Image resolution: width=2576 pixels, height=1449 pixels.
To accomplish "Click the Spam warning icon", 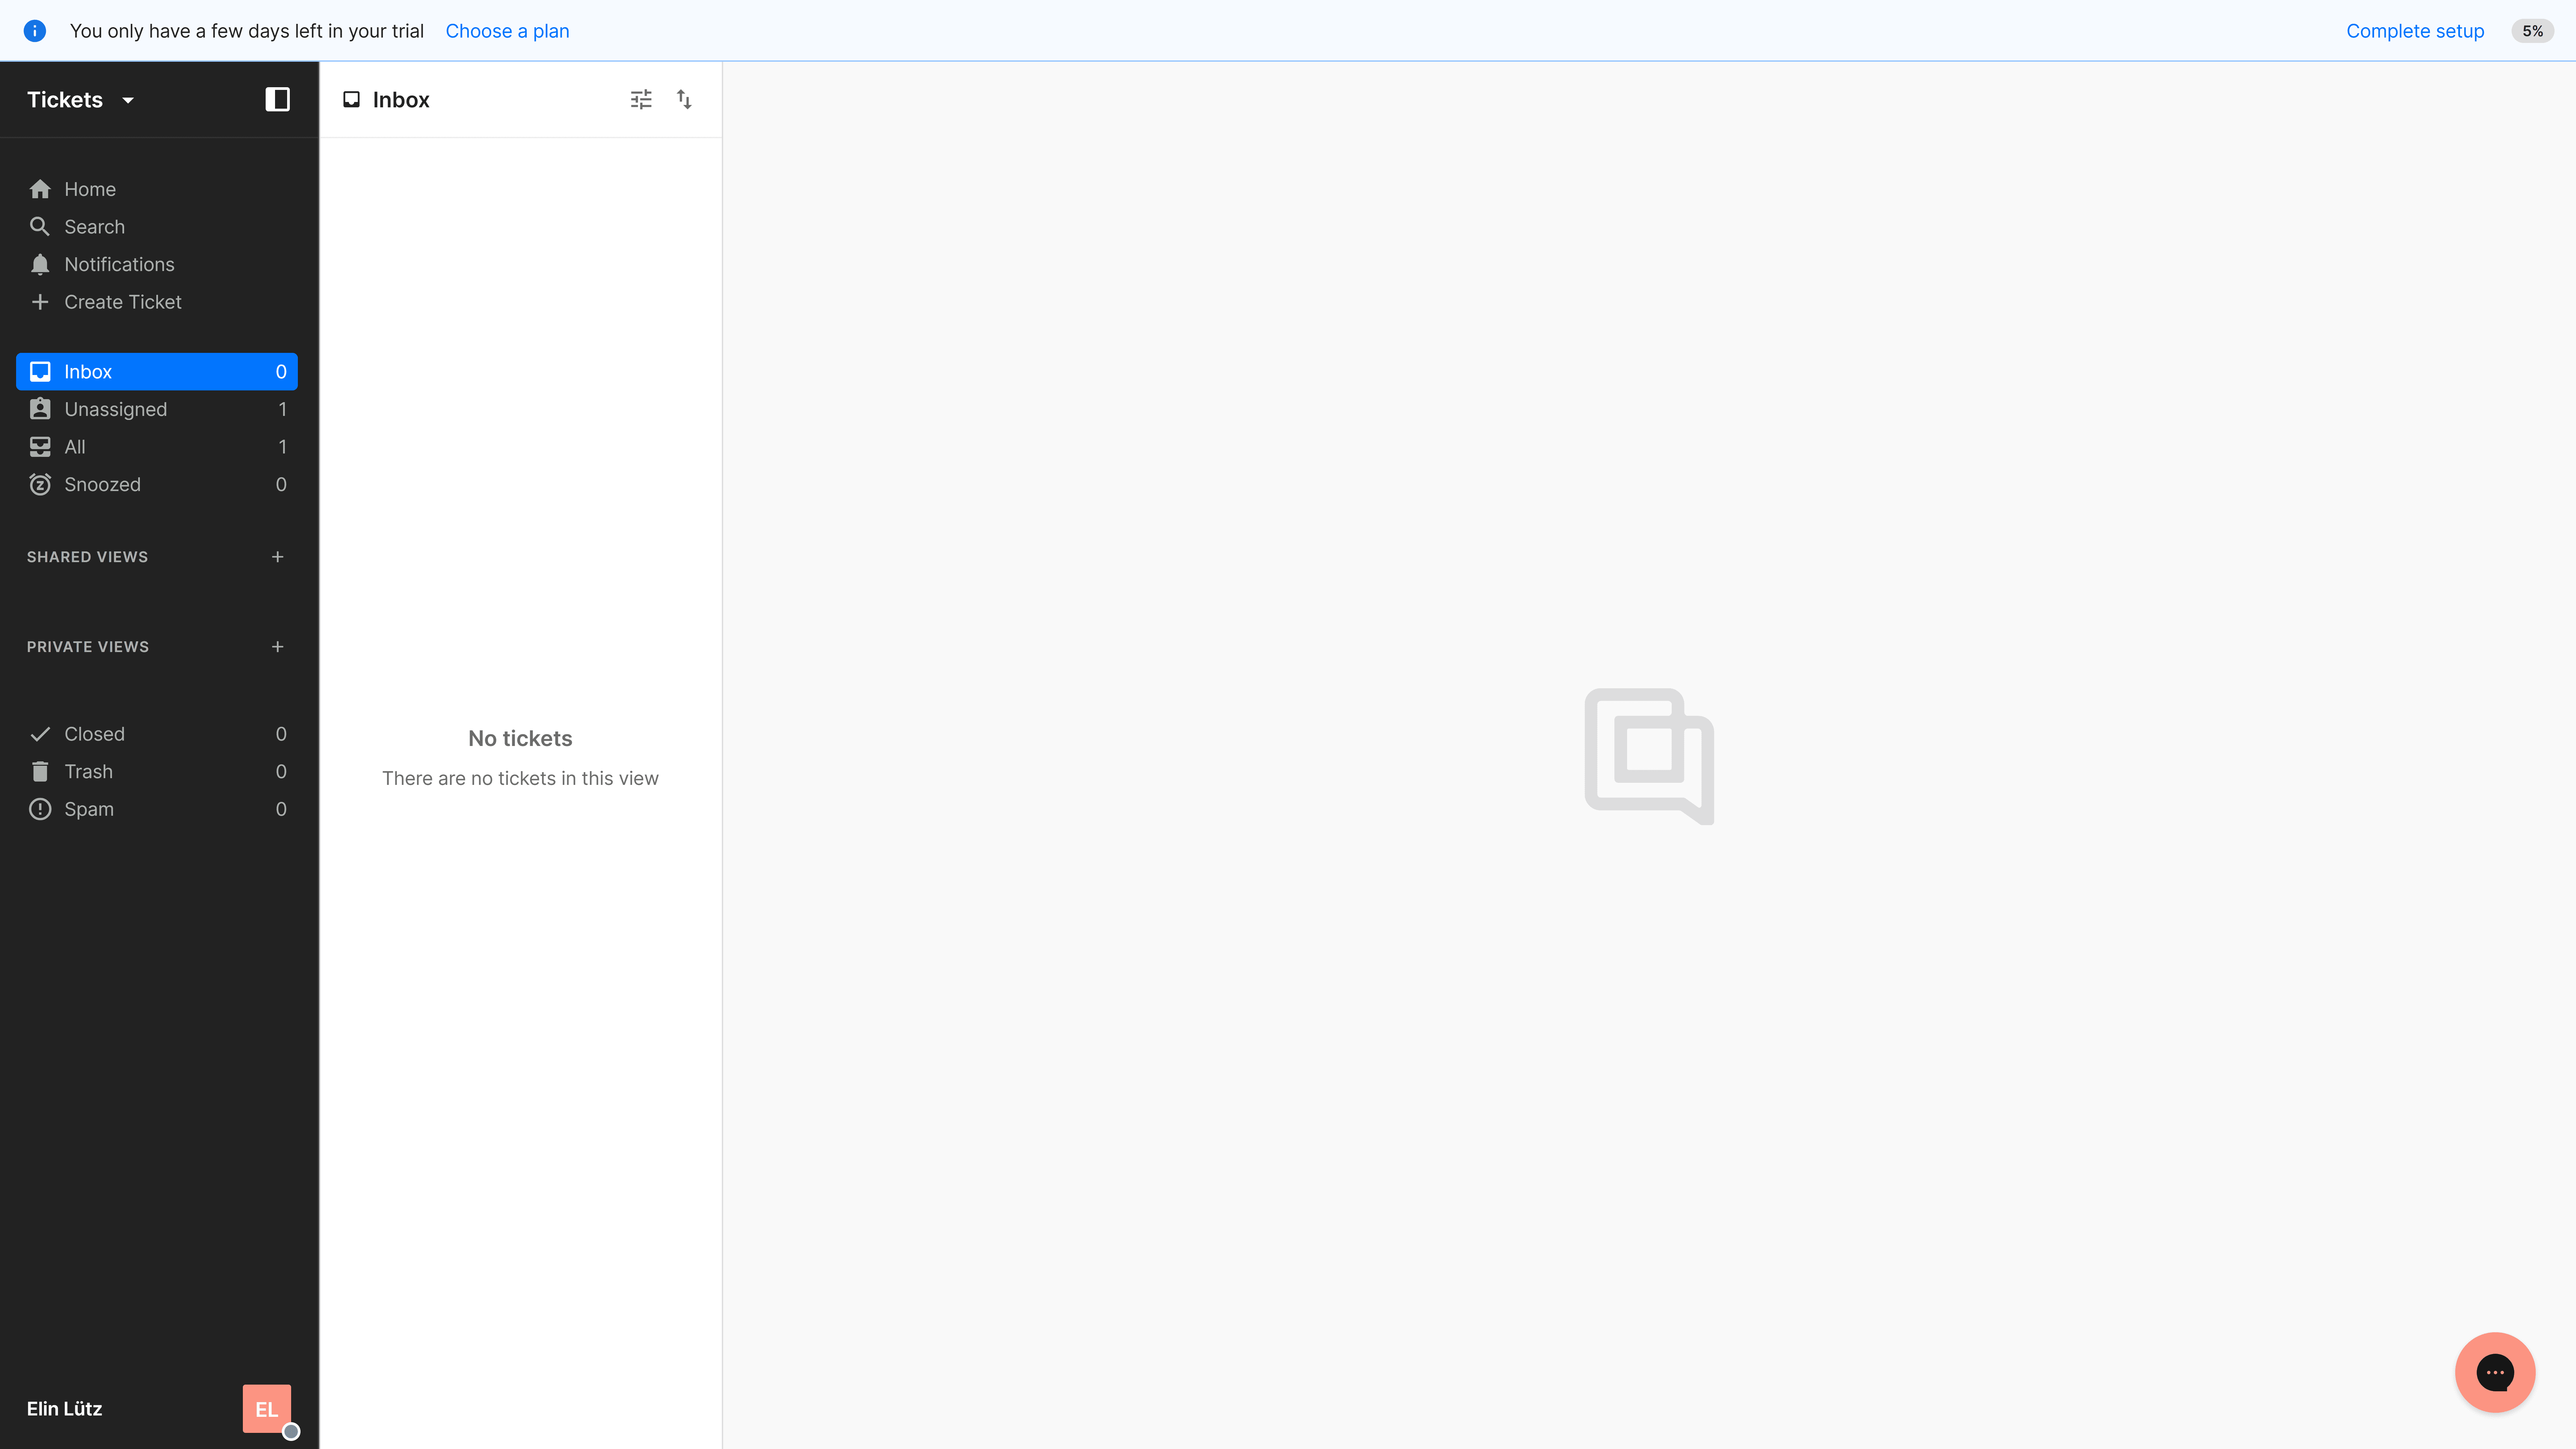I will [x=40, y=809].
